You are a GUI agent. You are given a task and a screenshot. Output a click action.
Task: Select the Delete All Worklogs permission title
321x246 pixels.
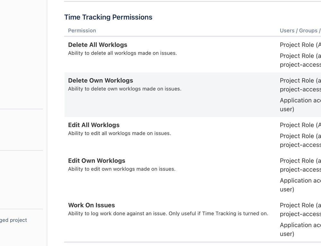tap(98, 45)
